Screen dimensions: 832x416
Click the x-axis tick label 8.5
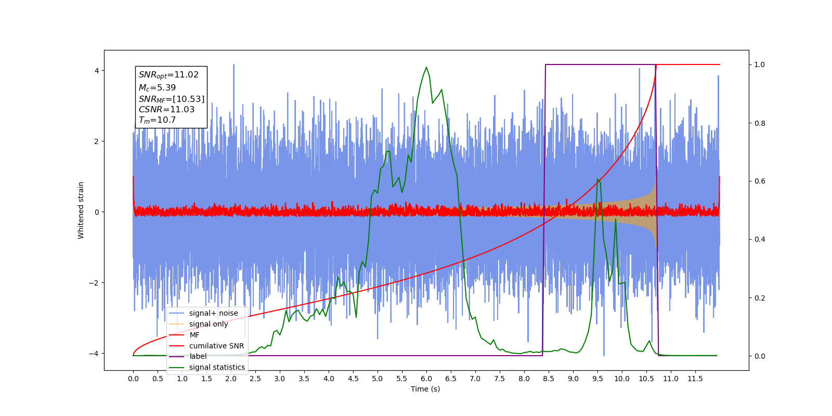pyautogui.click(x=549, y=379)
